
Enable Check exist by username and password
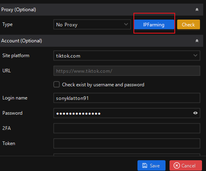(57, 84)
